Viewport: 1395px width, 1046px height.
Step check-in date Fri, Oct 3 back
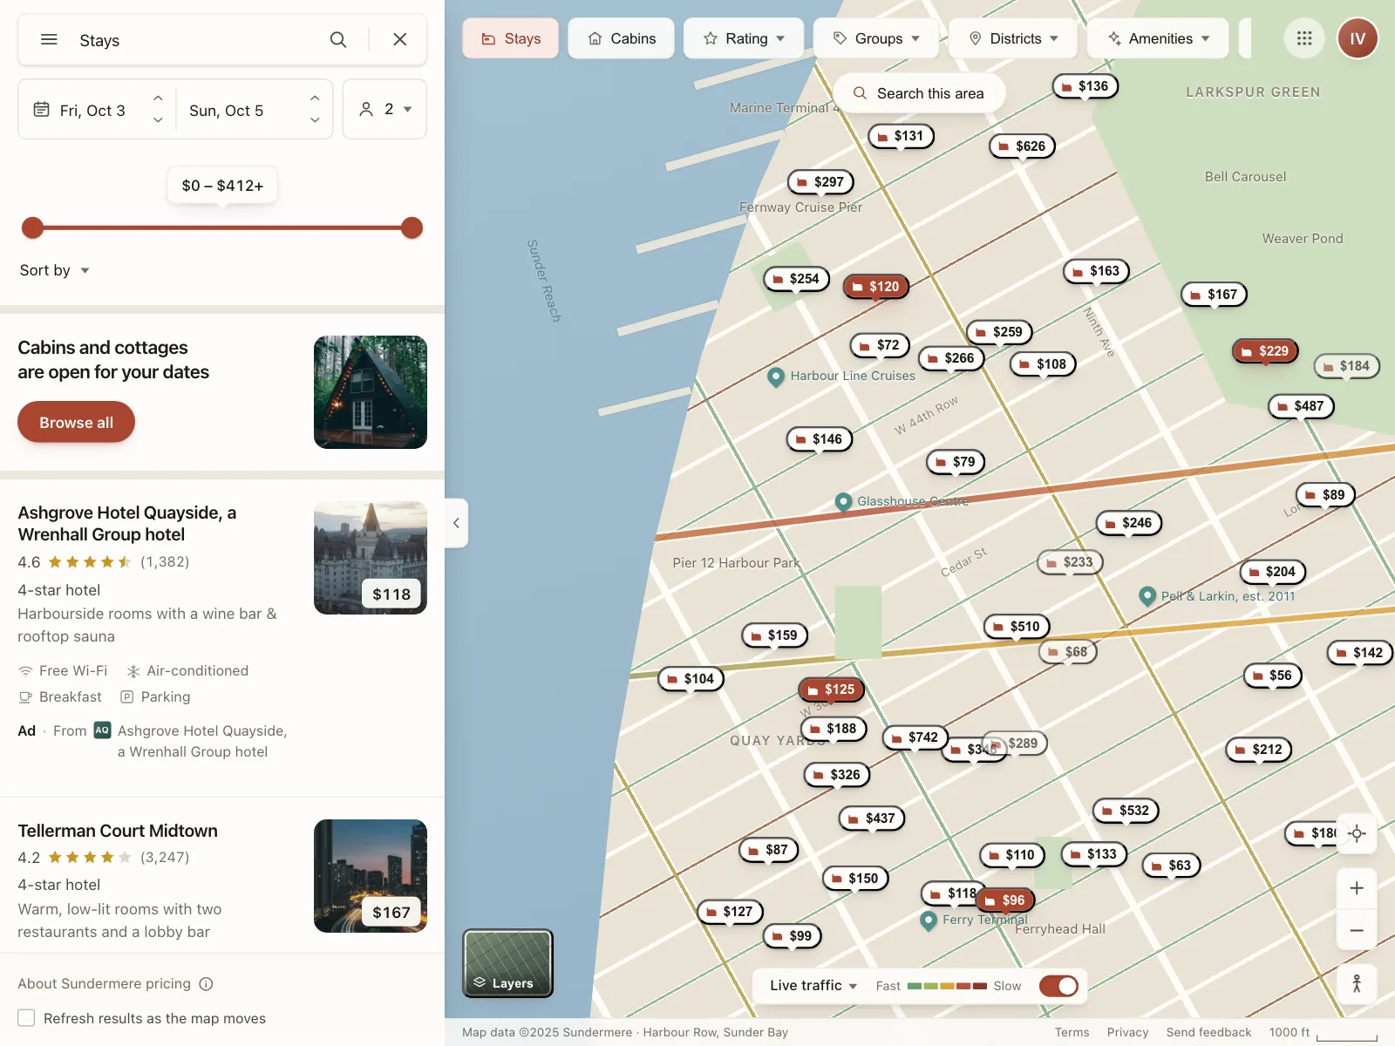pyautogui.click(x=158, y=120)
